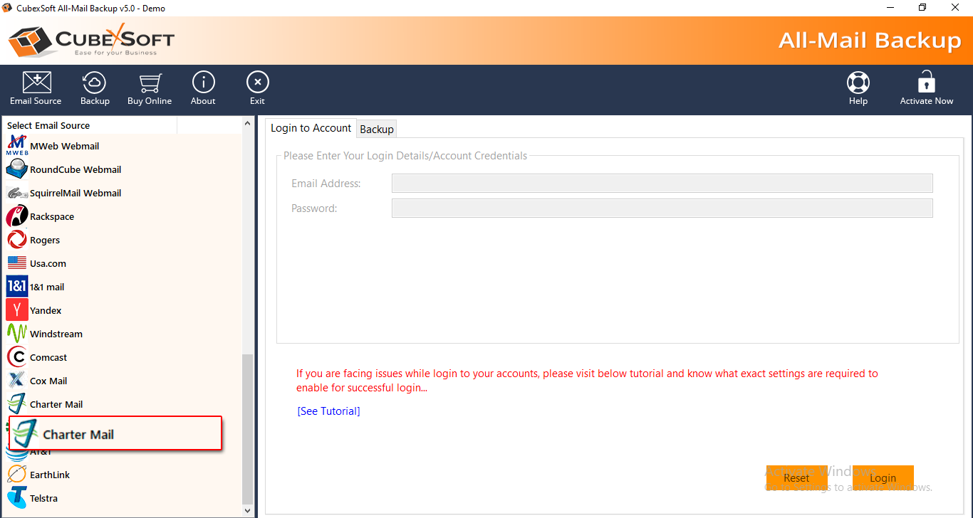973x518 pixels.
Task: Click the Login button
Action: click(883, 478)
